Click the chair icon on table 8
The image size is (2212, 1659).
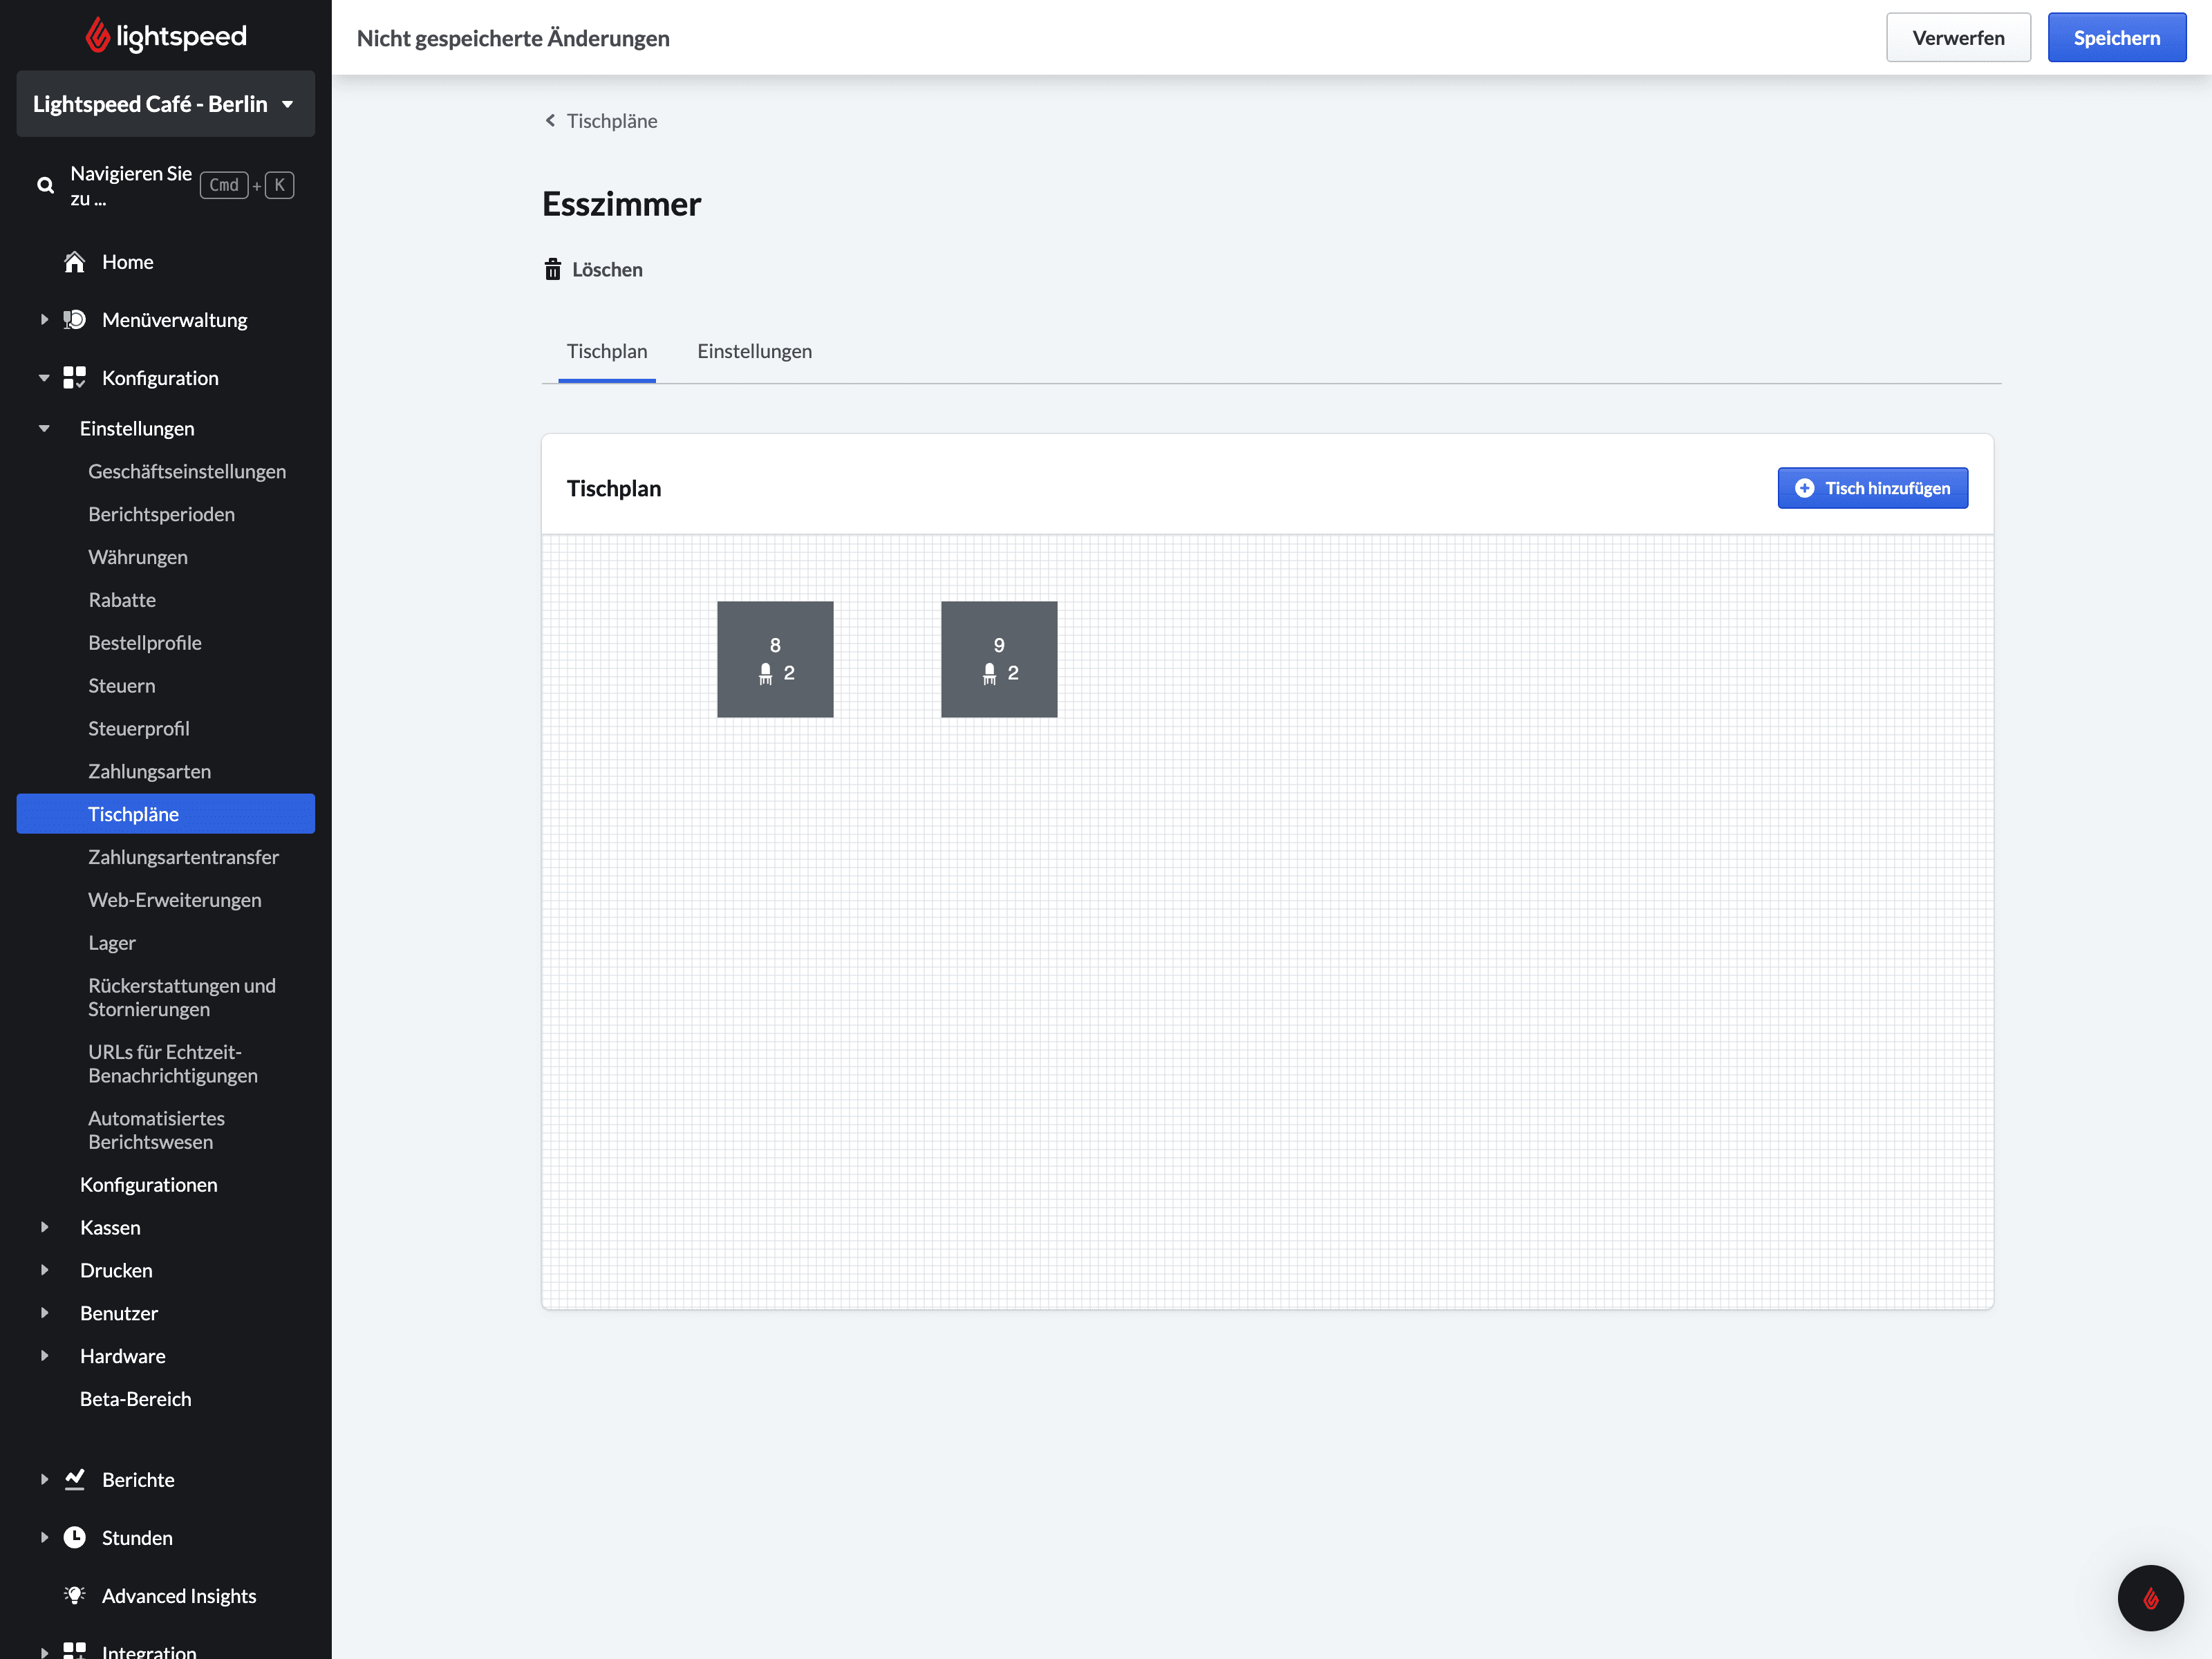pos(766,674)
